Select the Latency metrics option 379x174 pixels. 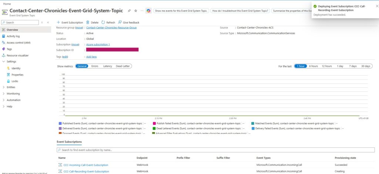click(107, 66)
